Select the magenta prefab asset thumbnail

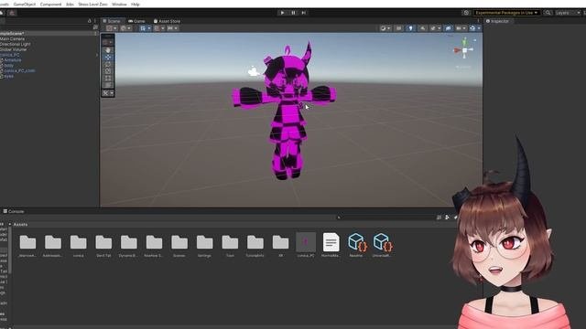pyautogui.click(x=306, y=242)
